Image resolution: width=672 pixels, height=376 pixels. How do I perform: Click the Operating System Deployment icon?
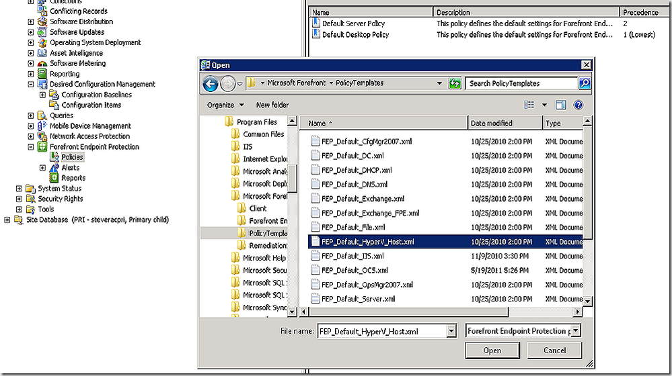coord(42,42)
